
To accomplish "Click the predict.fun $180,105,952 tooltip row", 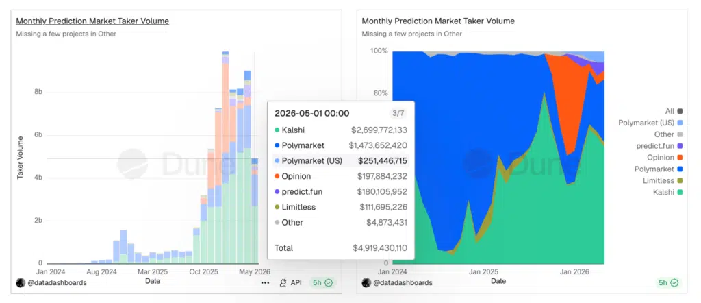I will tap(341, 191).
